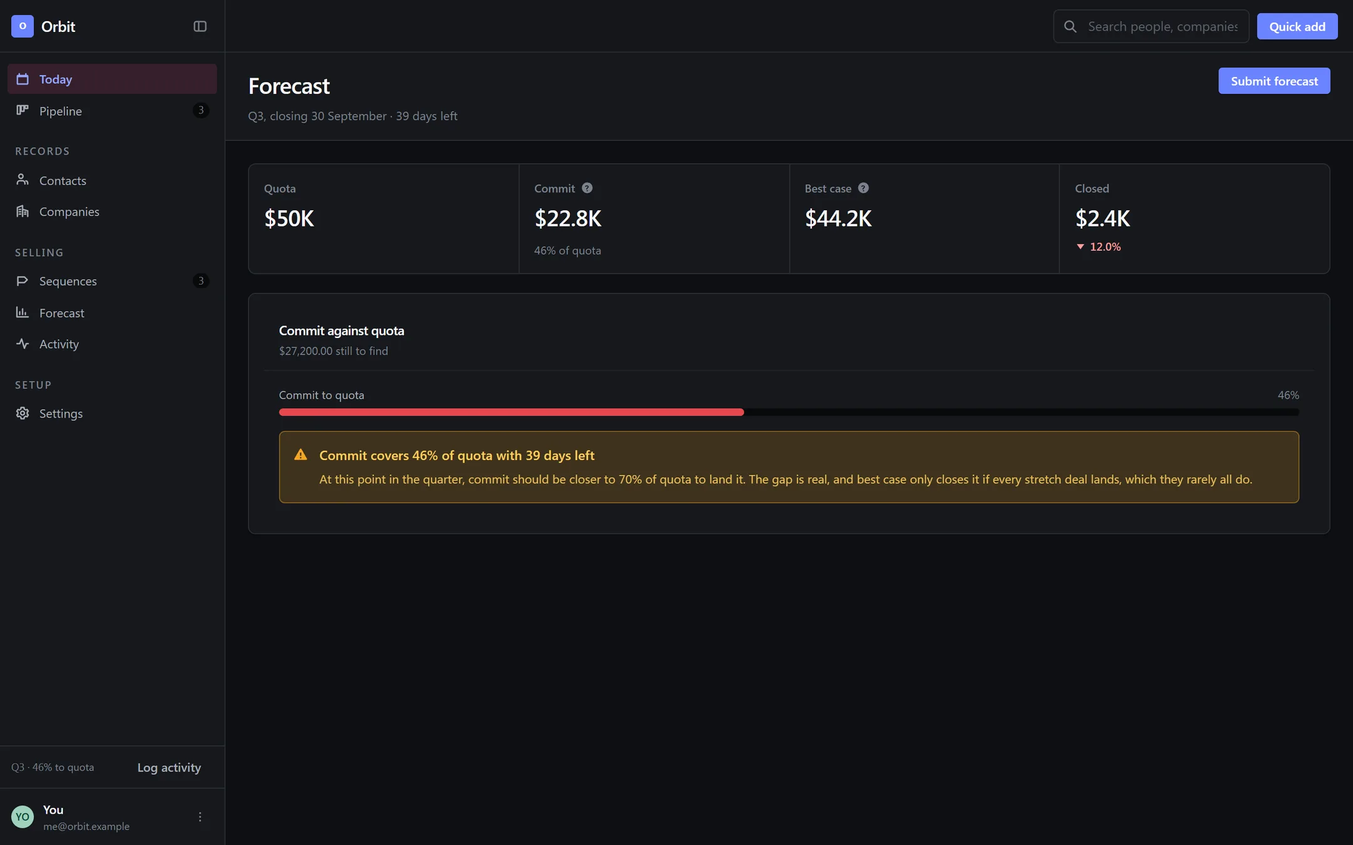Open the Pipeline board icon
The image size is (1353, 845).
pyautogui.click(x=23, y=110)
